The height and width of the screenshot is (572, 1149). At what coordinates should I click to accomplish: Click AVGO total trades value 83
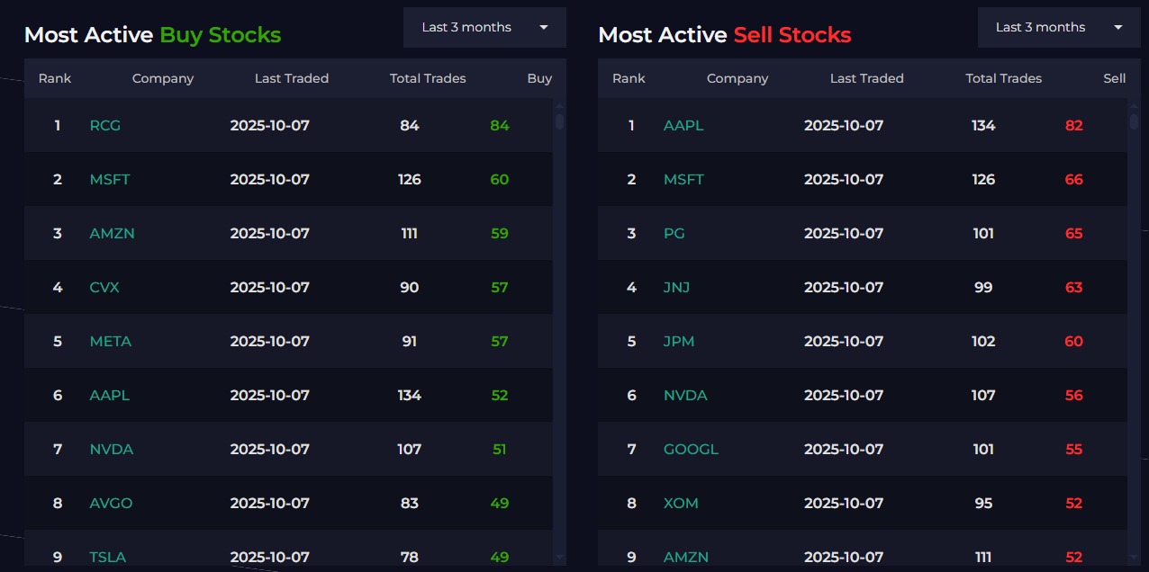coord(410,503)
